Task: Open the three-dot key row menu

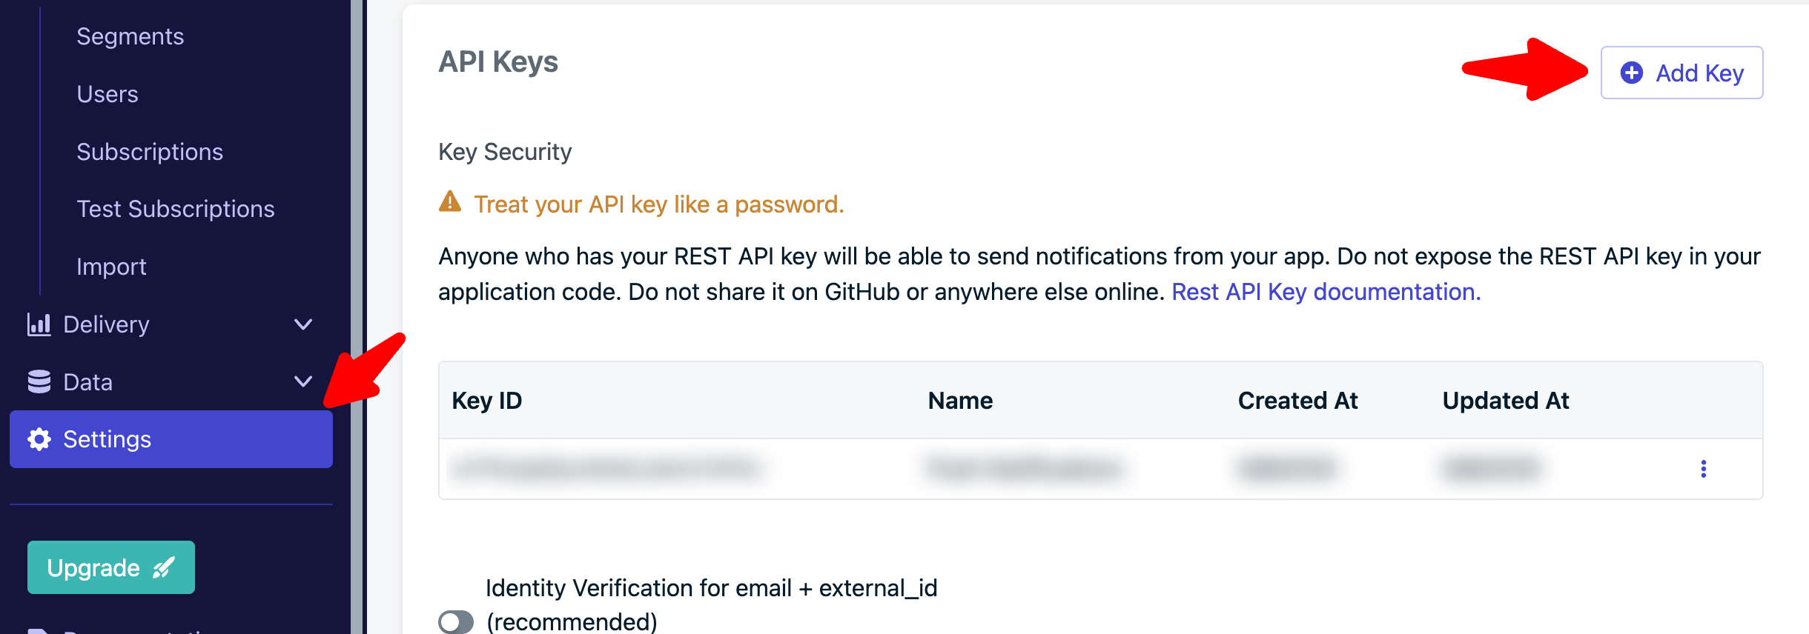Action: click(1703, 469)
